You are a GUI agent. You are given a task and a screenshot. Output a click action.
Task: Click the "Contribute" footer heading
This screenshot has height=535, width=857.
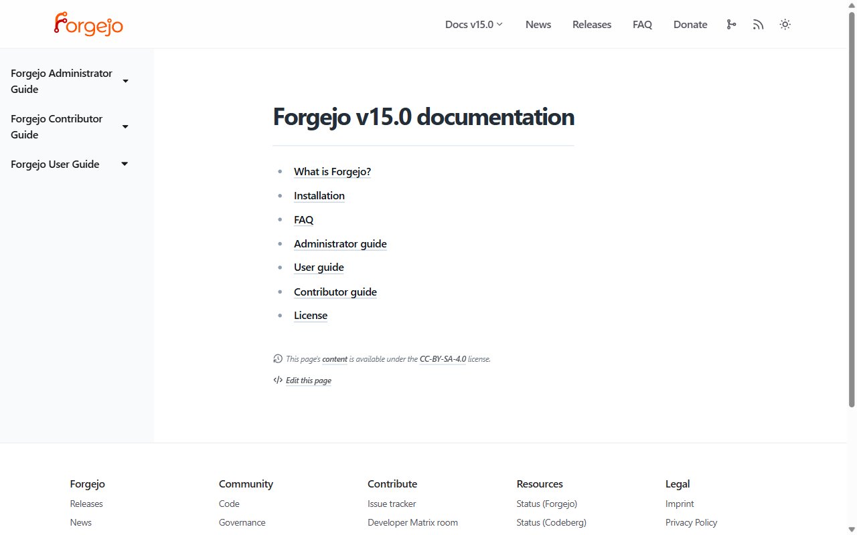pos(392,484)
